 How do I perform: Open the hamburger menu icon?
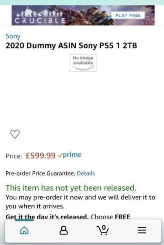click(x=142, y=230)
